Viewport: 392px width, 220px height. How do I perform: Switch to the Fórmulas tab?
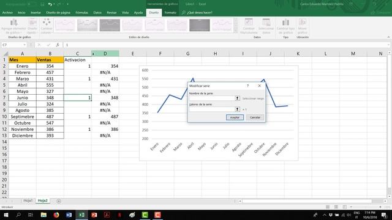pyautogui.click(x=81, y=12)
